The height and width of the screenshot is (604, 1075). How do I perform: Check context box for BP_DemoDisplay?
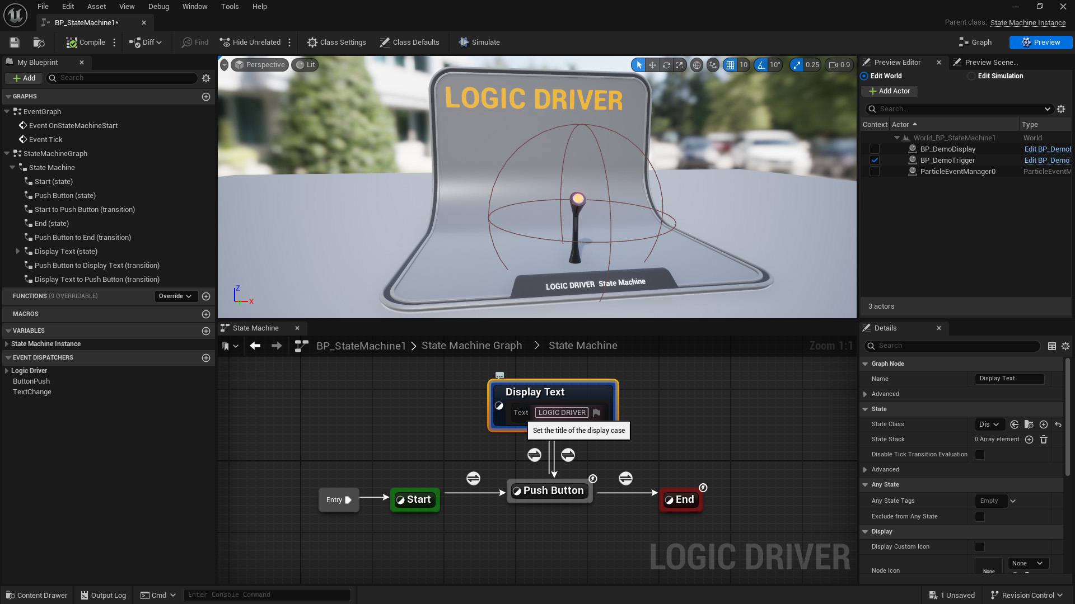coord(875,149)
